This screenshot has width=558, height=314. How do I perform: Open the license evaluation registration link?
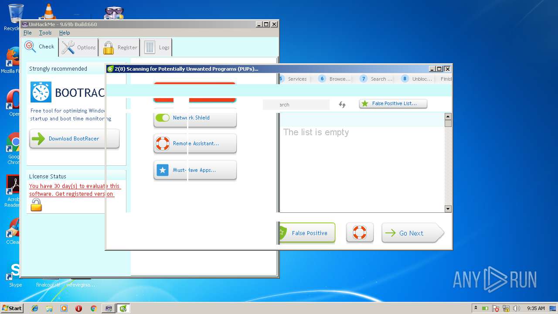click(75, 190)
